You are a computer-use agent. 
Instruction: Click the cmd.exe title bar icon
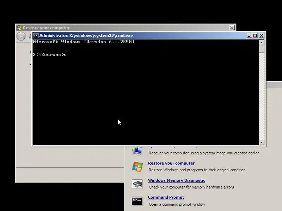pyautogui.click(x=36, y=36)
